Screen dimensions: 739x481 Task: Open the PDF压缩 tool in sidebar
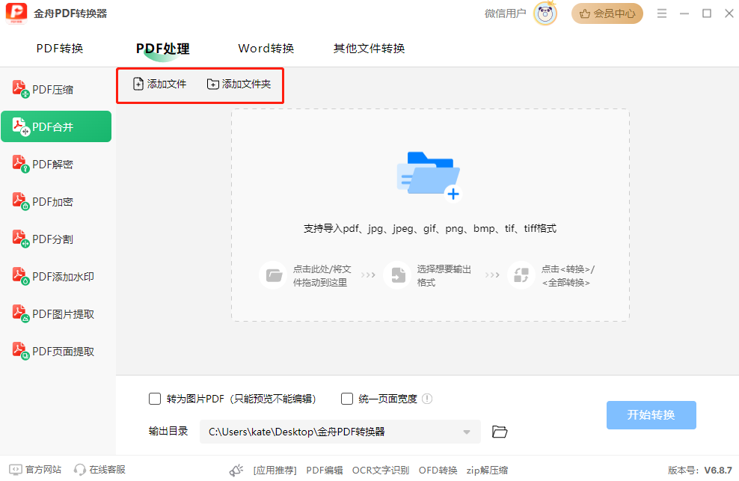tap(55, 89)
